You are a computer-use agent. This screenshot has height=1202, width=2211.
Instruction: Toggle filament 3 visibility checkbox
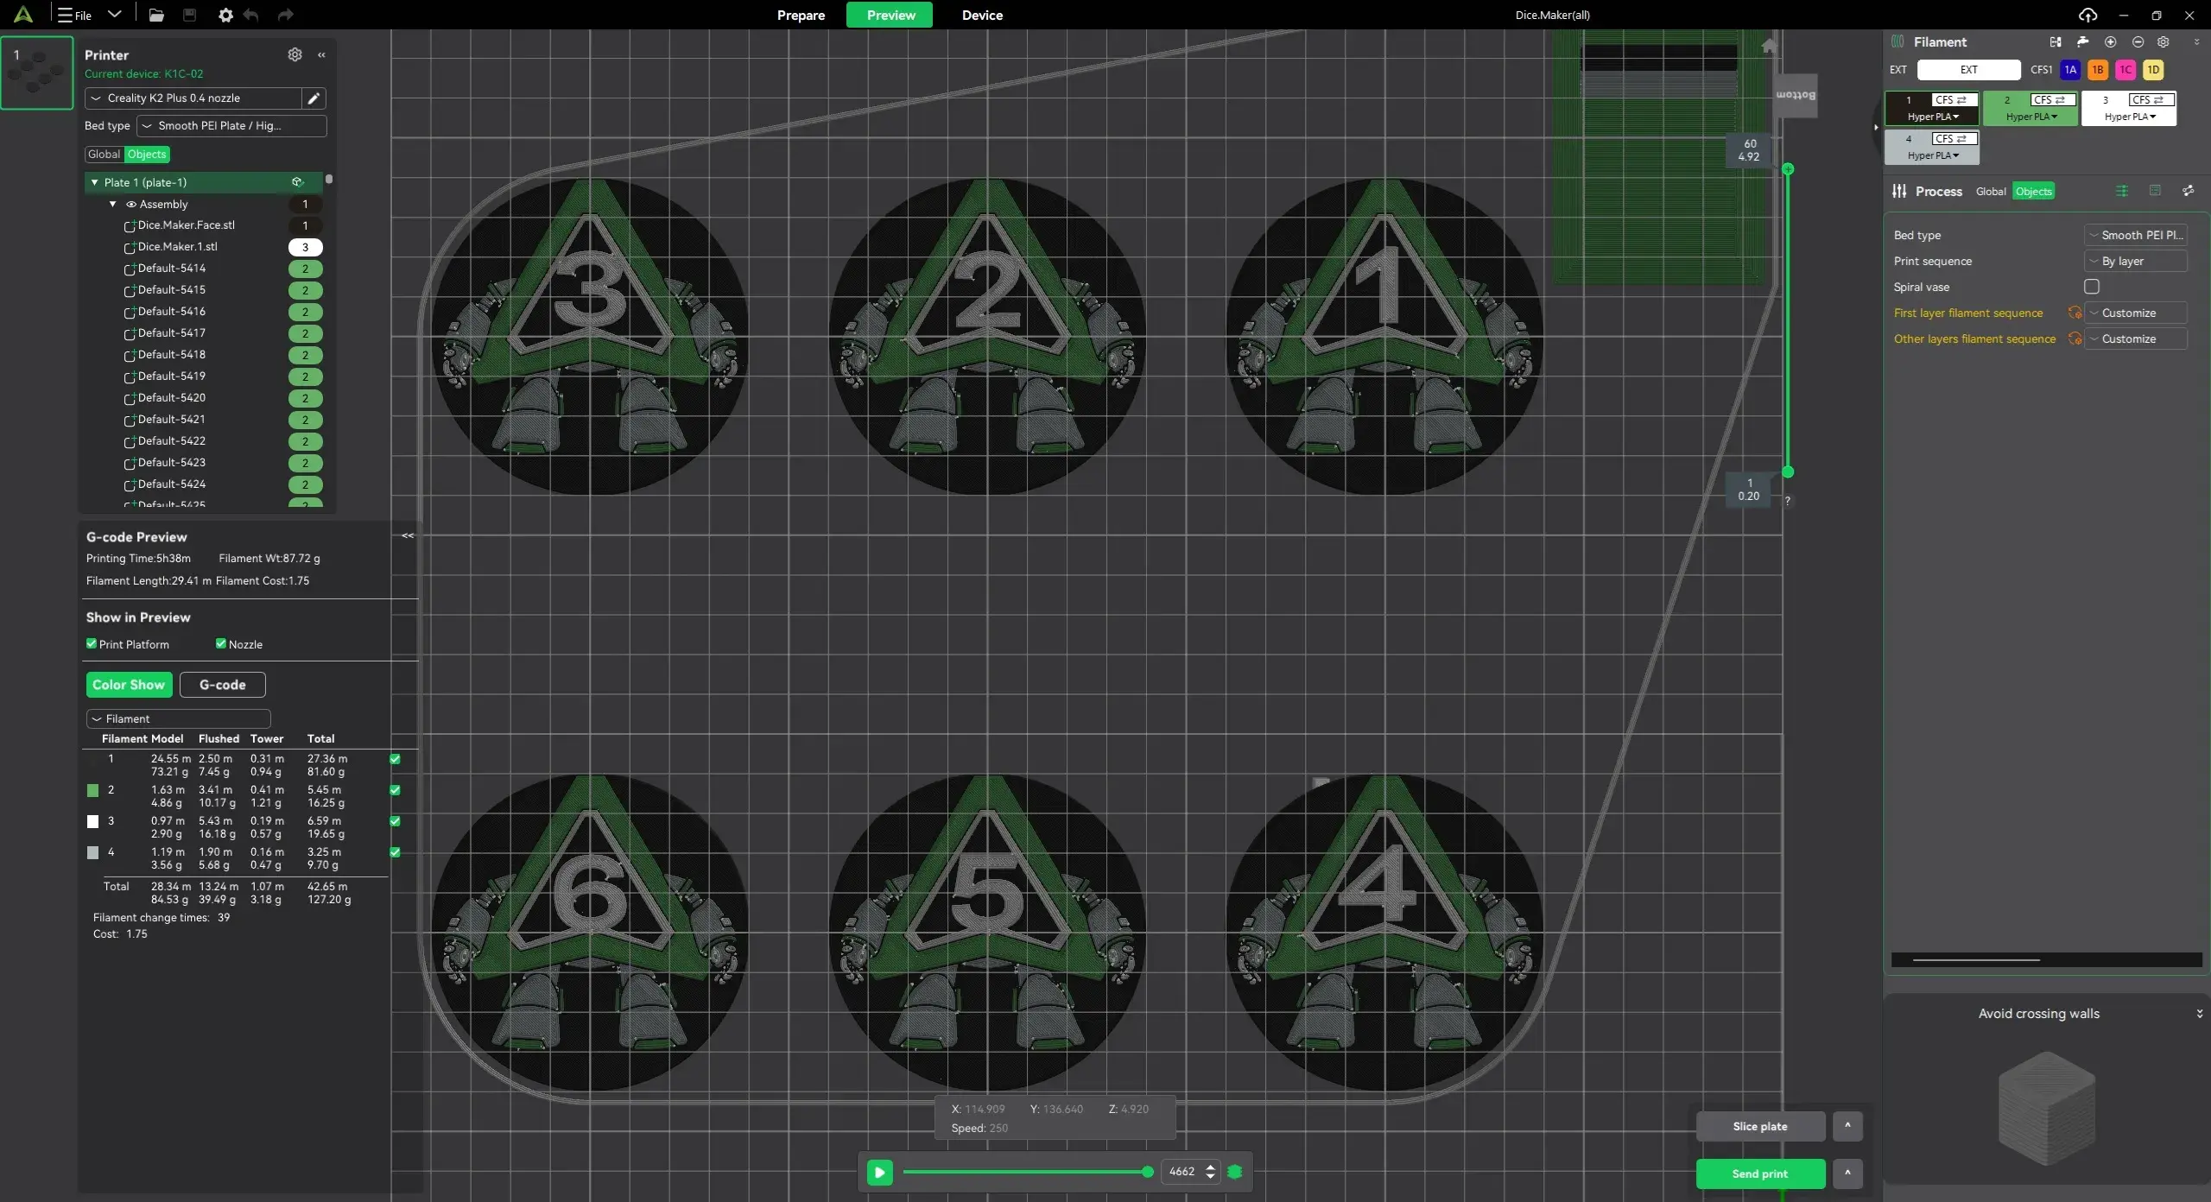(x=396, y=821)
